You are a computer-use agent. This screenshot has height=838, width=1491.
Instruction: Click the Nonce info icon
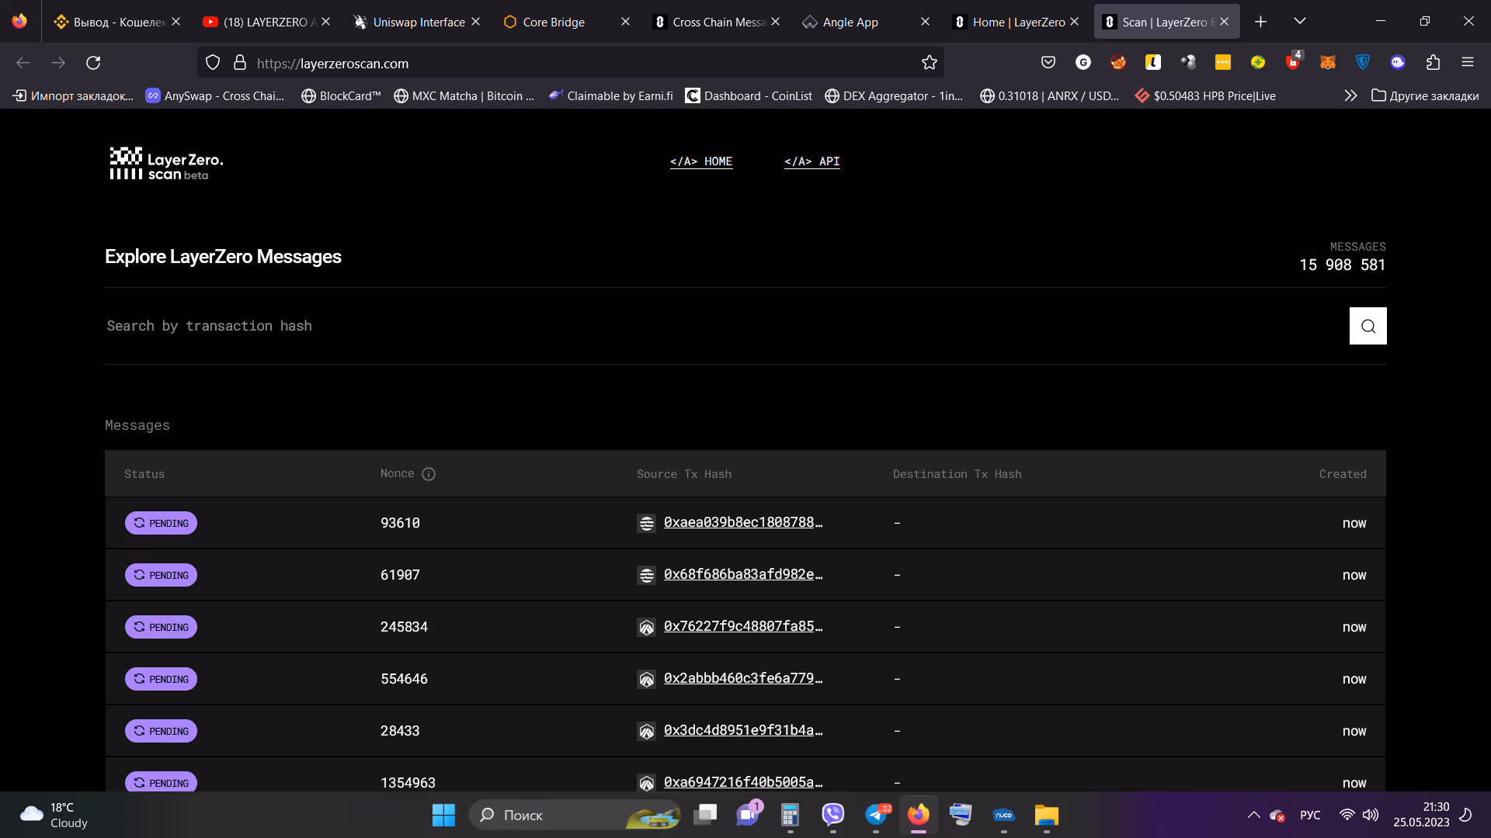coord(429,474)
